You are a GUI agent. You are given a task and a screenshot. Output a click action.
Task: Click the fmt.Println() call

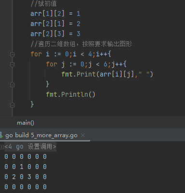71,94
